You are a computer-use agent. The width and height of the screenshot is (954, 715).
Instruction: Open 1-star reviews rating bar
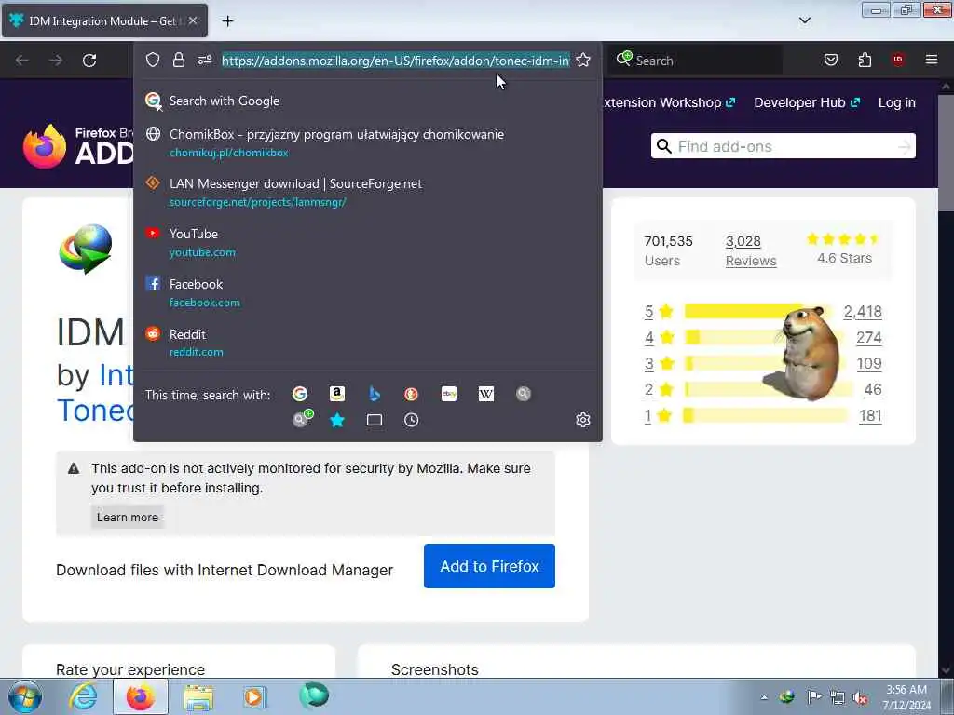pos(766,415)
